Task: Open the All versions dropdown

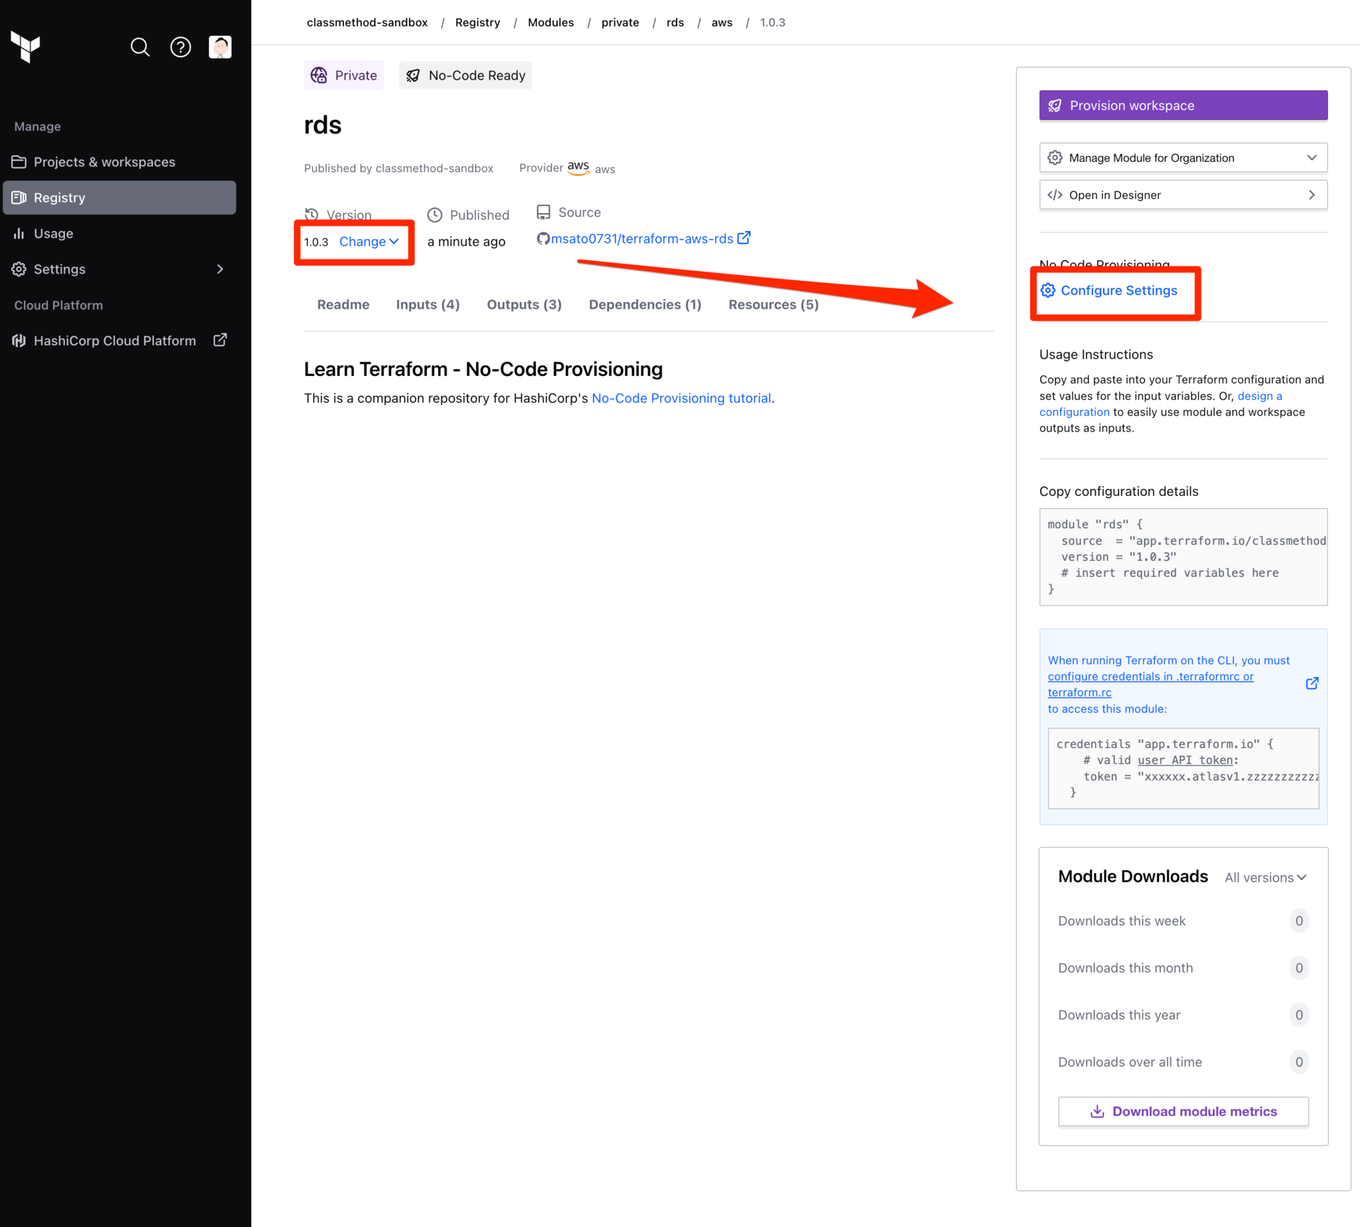Action: coord(1265,877)
